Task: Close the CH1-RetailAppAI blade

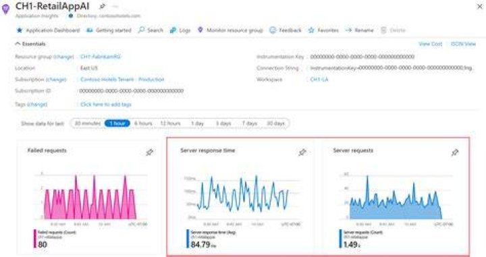Action: coord(479,7)
